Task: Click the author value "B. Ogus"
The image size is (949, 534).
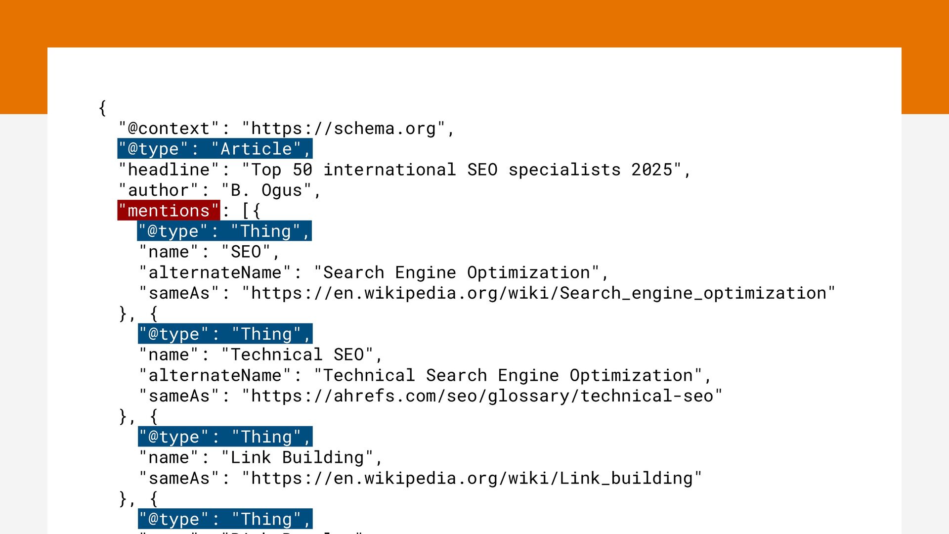Action: 266,190
